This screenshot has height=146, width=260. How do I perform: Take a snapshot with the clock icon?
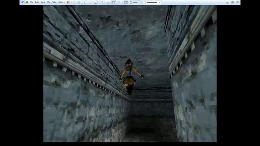pos(86,2)
